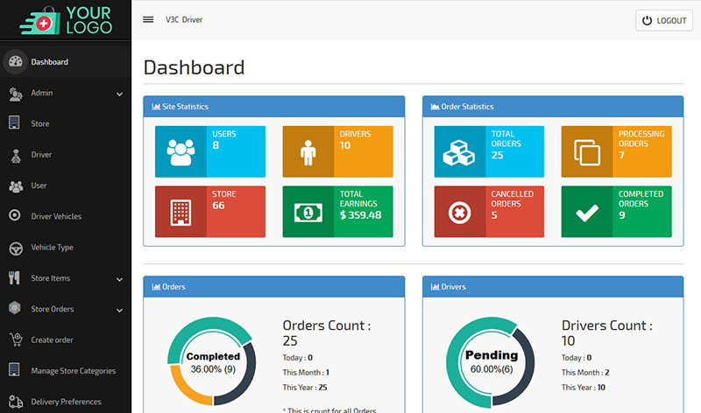701x413 pixels.
Task: Click the CANCELLED ORDERS 5 tile
Action: [489, 212]
